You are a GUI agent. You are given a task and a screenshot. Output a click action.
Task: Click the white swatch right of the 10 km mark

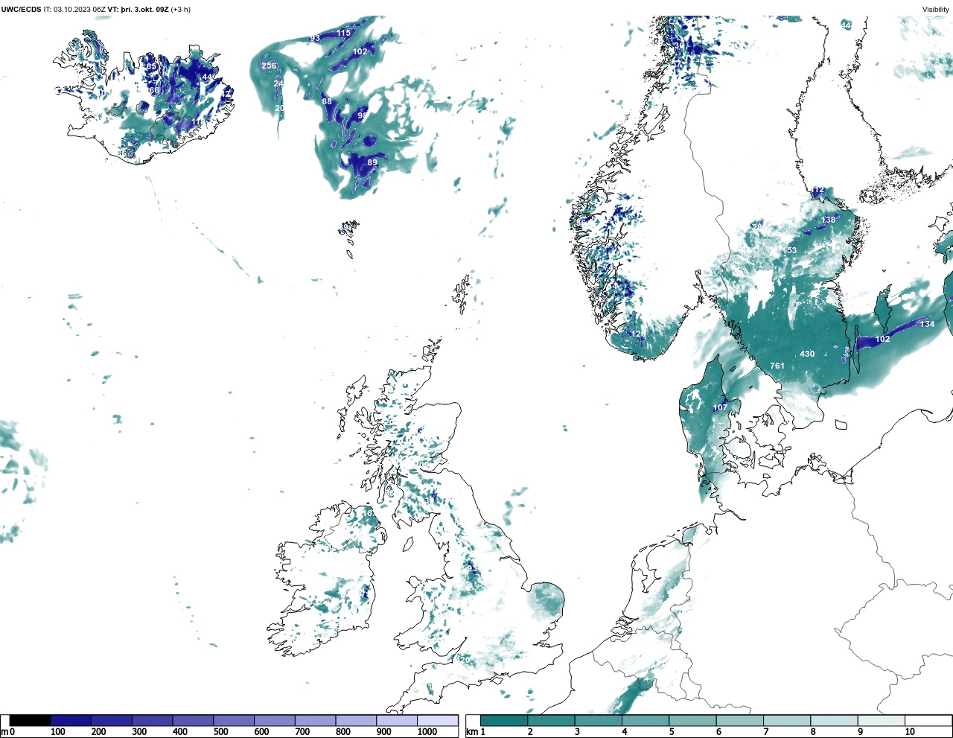[x=928, y=720]
